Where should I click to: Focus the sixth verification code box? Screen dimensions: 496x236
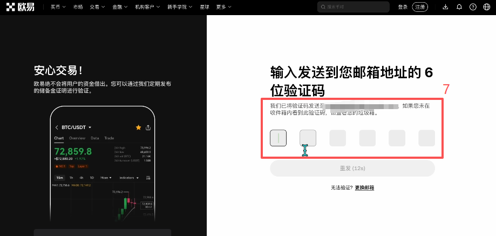click(x=427, y=138)
